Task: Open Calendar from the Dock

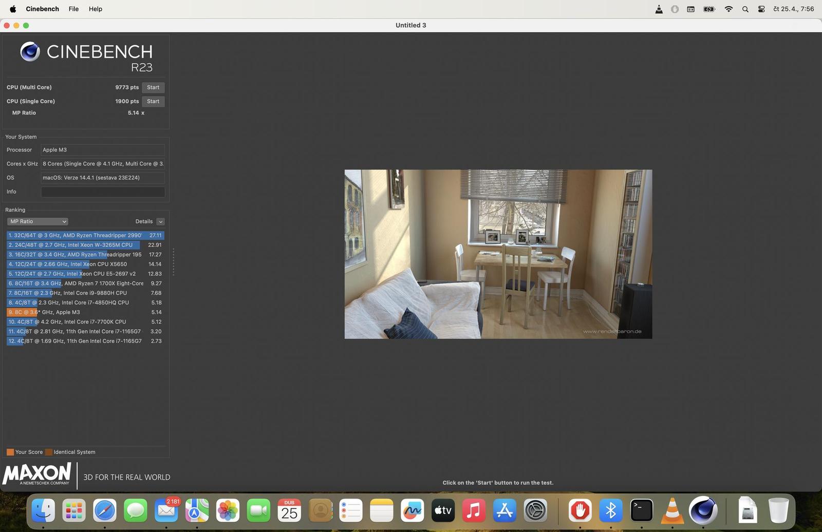Action: click(x=289, y=510)
